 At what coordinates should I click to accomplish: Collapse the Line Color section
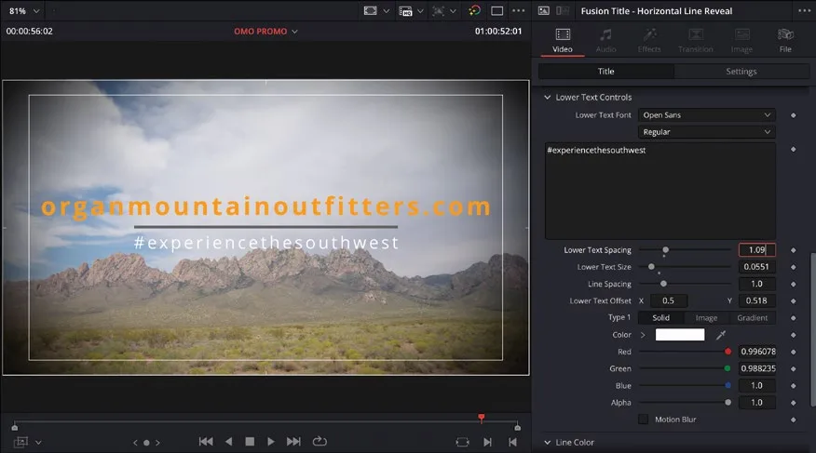click(x=548, y=443)
